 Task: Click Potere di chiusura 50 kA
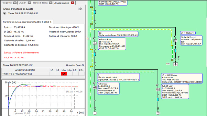coord(63,36)
